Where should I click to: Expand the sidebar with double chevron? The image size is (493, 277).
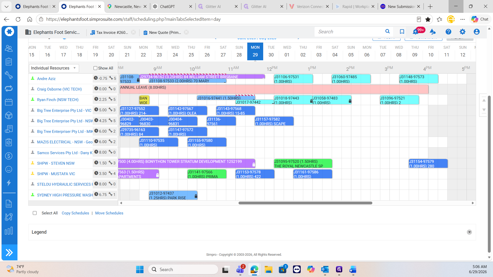click(x=9, y=253)
